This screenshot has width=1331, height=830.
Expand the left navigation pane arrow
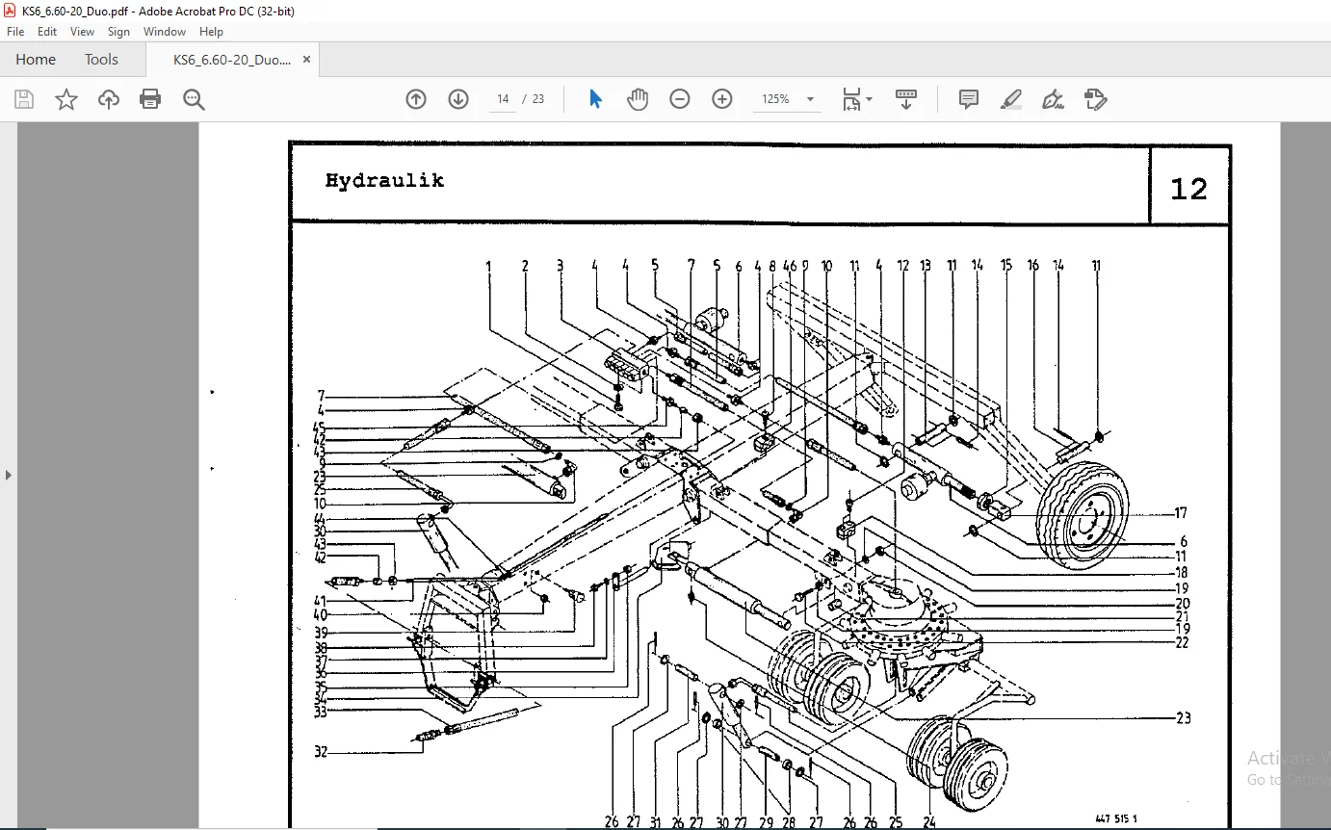click(x=9, y=475)
